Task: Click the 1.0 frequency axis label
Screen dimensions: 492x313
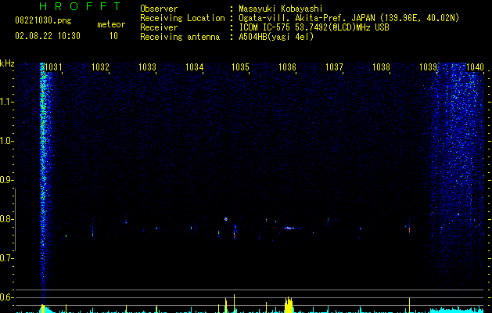Action: [x=6, y=141]
